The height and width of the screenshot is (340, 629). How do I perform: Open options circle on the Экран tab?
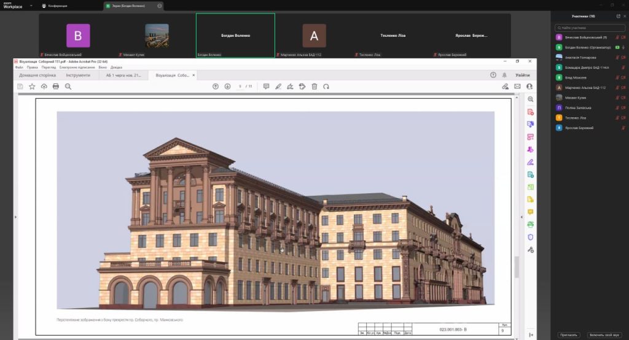(160, 6)
